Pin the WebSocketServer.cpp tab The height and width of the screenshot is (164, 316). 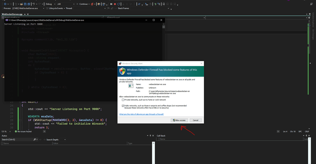point(25,14)
